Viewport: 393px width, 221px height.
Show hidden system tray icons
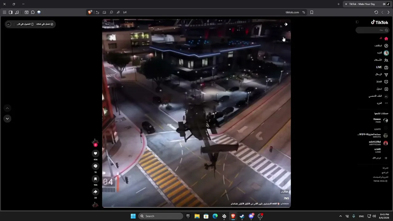tap(340, 216)
